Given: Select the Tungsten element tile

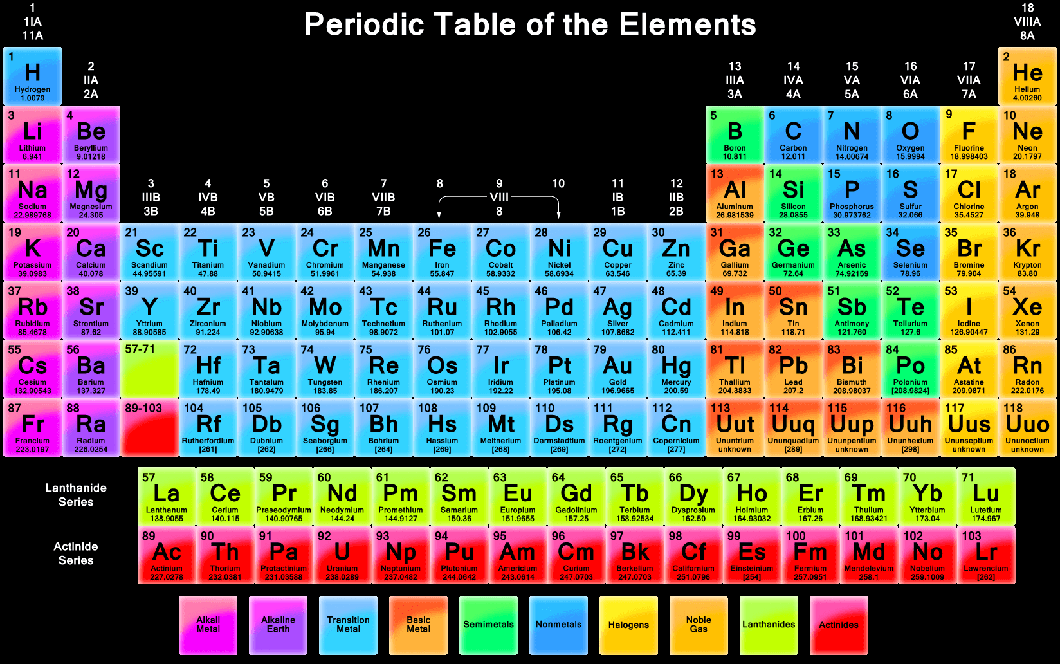Looking at the screenshot, I should tap(325, 369).
